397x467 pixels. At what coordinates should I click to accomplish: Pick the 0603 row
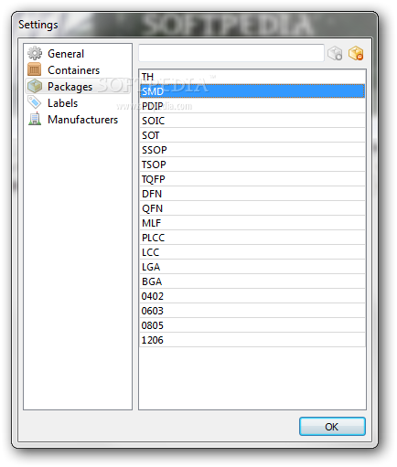[x=252, y=311]
